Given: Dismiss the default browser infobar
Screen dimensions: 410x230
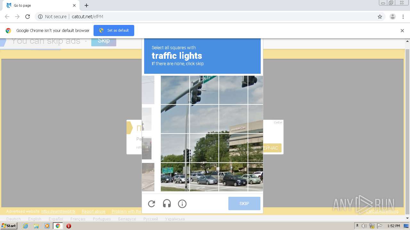Looking at the screenshot, I should 402,31.
